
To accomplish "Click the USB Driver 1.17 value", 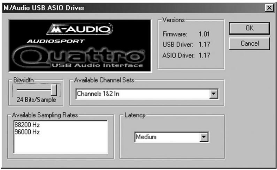I will click(204, 44).
